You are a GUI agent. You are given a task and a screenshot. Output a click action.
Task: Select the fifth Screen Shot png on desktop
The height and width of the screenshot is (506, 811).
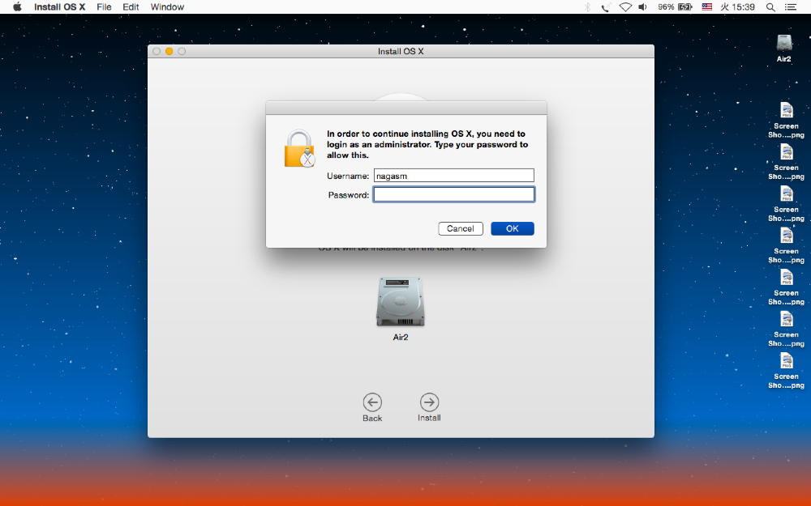point(786,287)
